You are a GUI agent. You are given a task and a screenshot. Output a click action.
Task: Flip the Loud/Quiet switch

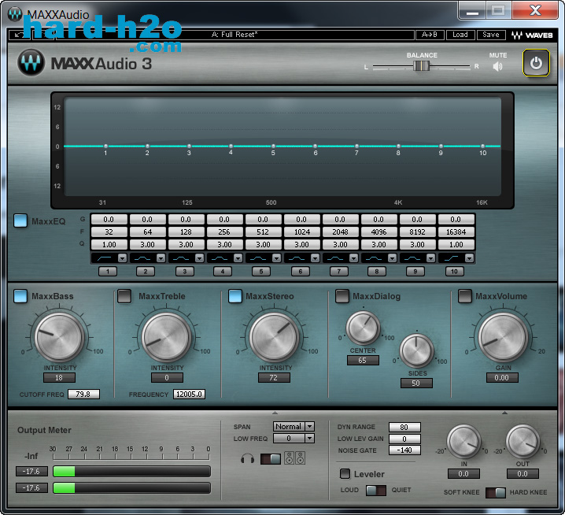coord(376,490)
